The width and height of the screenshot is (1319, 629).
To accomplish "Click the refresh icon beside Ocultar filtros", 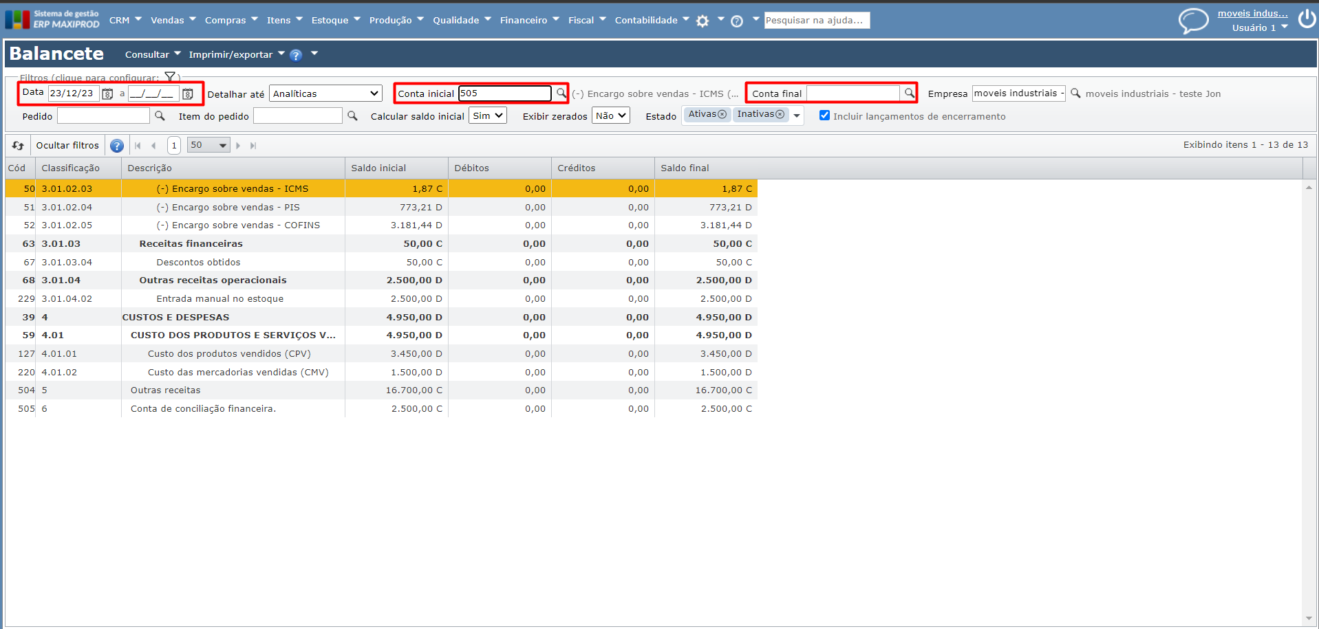I will pos(18,146).
